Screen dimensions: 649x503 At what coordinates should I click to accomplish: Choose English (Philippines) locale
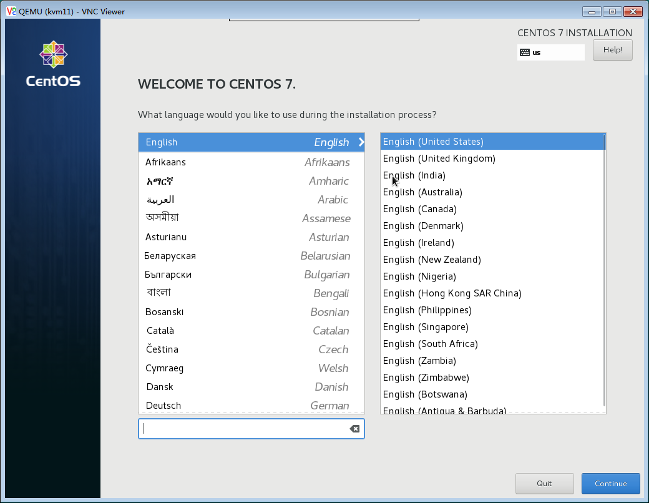click(x=492, y=310)
